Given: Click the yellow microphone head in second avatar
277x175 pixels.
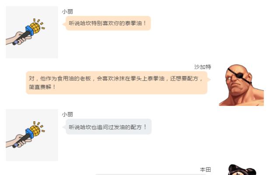Looking at the screenshot, I should point(35,131).
